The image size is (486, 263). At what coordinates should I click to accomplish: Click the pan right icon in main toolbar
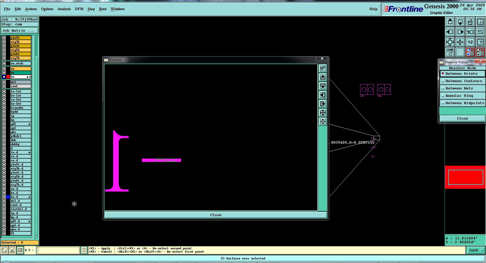pos(460,32)
